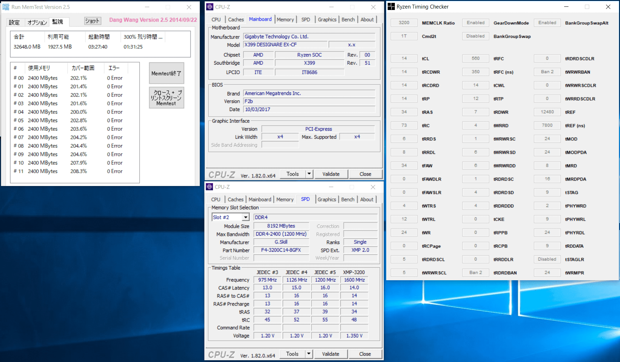Click the tRAS value 34 field

[404, 112]
